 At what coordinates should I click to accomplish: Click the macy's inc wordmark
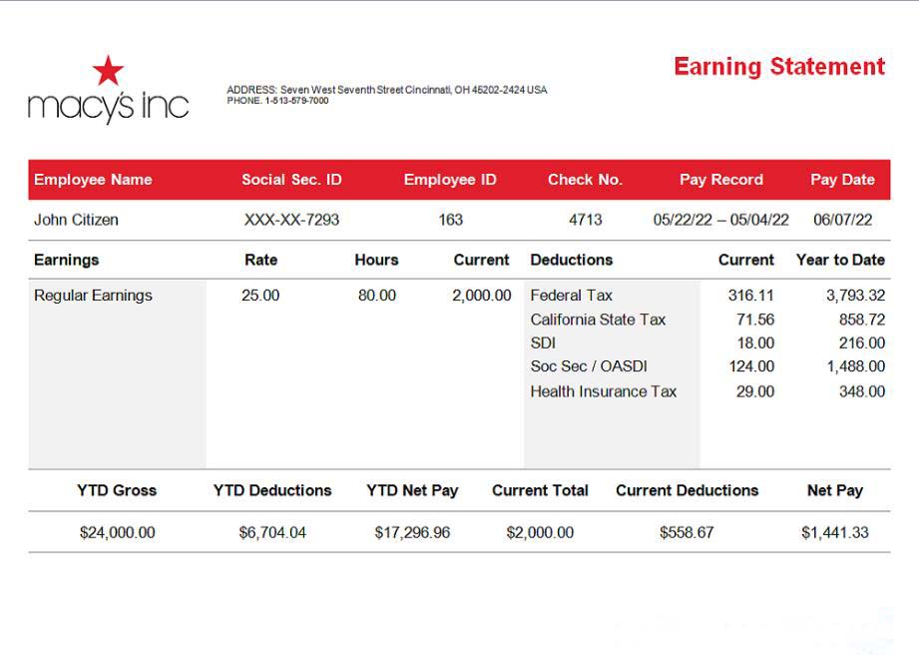pos(108,105)
